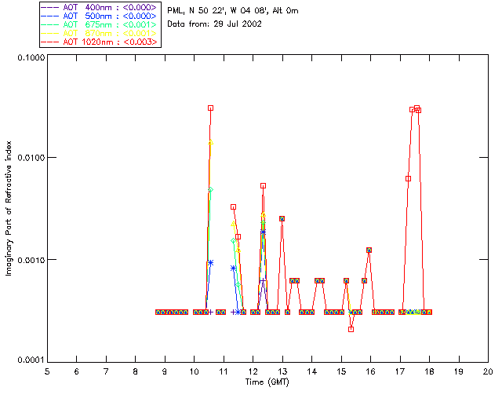Select the highest red square near 17.6 GMT
Image resolution: width=502 pixels, height=402 pixels.
[417, 108]
